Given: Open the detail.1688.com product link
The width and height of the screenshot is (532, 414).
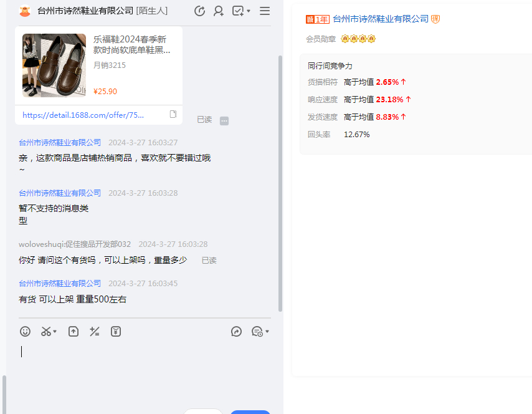Looking at the screenshot, I should click(x=83, y=115).
